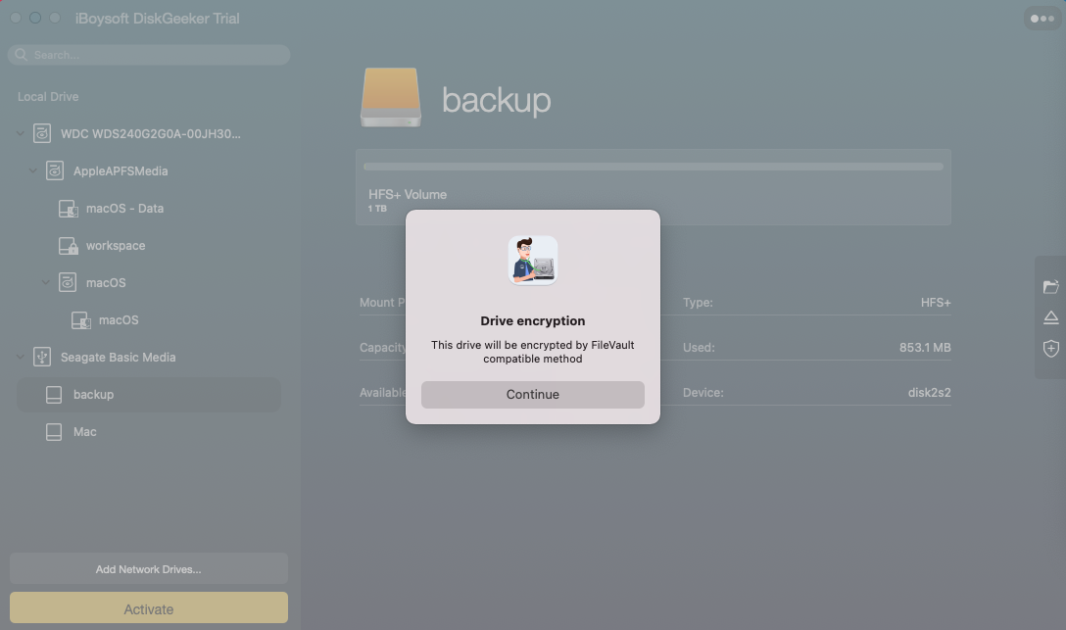Click the macOS - Data volume icon
The width and height of the screenshot is (1066, 630).
pos(68,209)
